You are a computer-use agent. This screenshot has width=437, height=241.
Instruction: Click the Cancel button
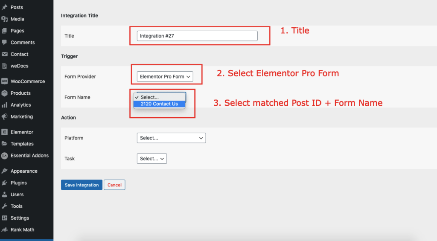(x=114, y=185)
